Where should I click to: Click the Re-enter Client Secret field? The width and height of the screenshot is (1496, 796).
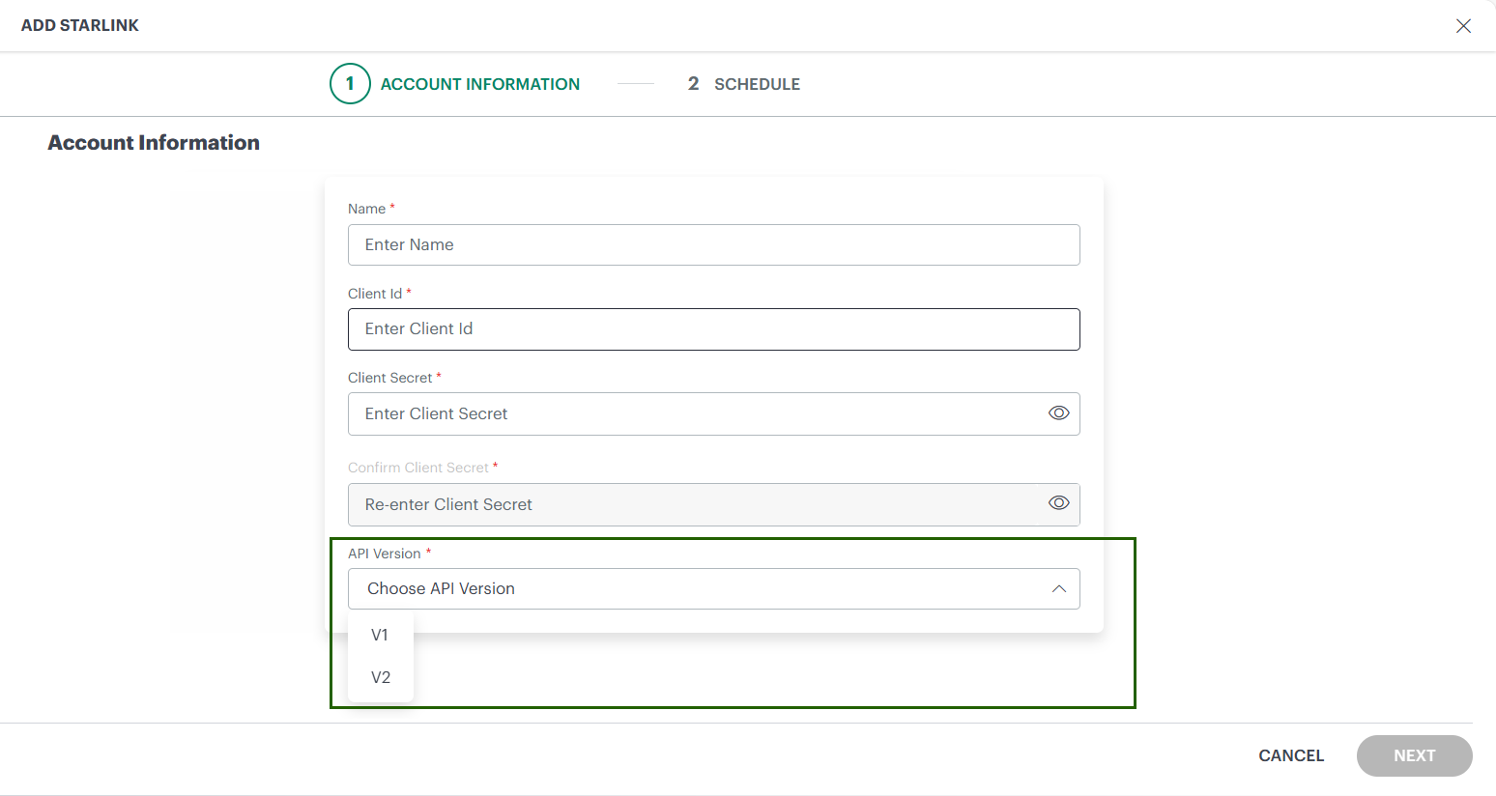click(x=691, y=504)
